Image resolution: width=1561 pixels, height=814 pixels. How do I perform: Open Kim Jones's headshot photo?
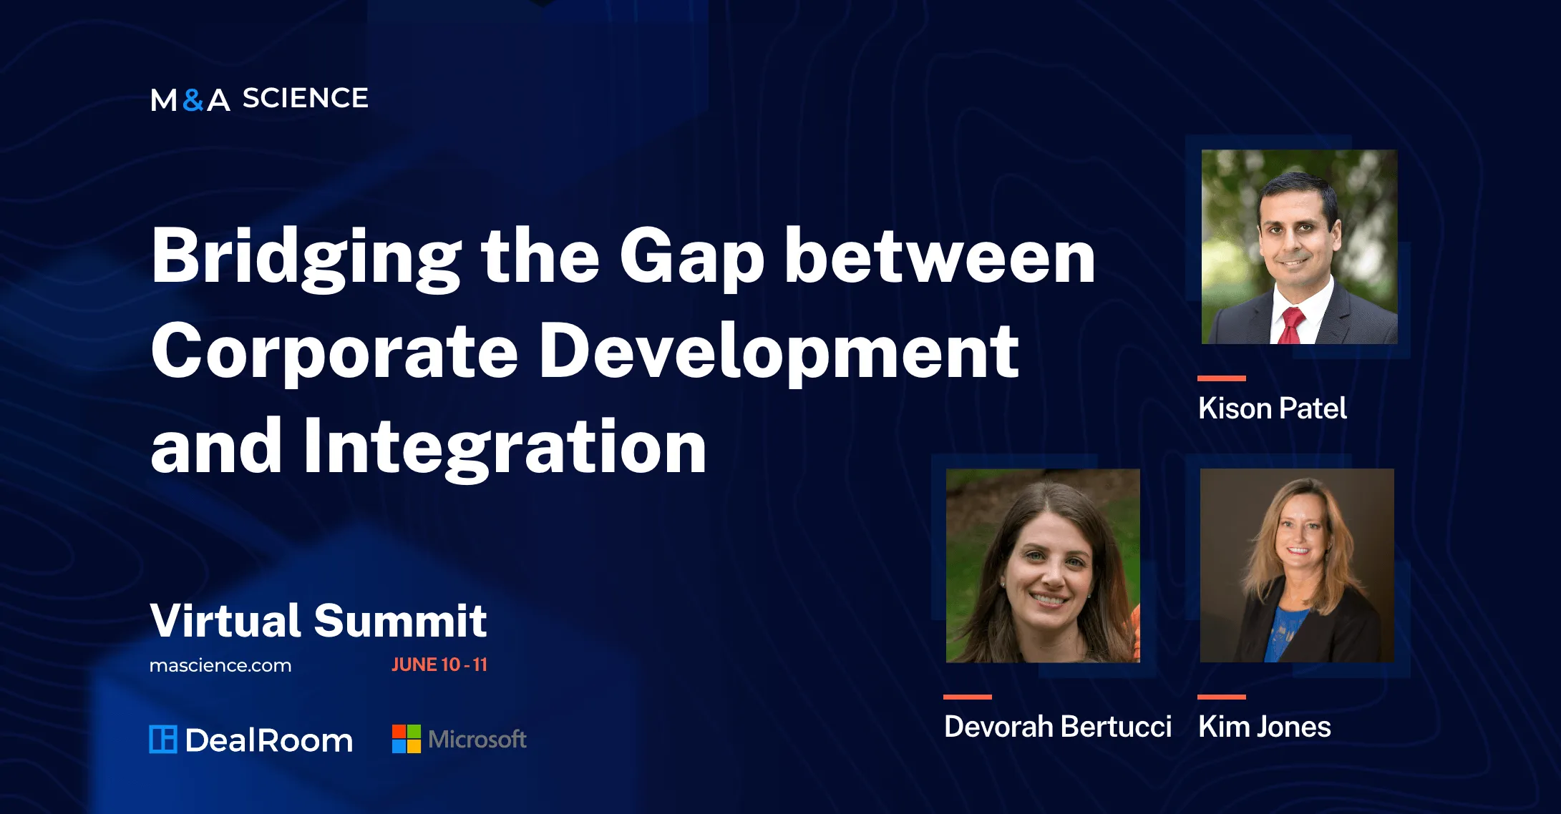coord(1297,565)
